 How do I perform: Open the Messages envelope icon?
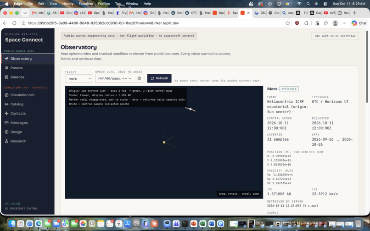(x=6, y=122)
